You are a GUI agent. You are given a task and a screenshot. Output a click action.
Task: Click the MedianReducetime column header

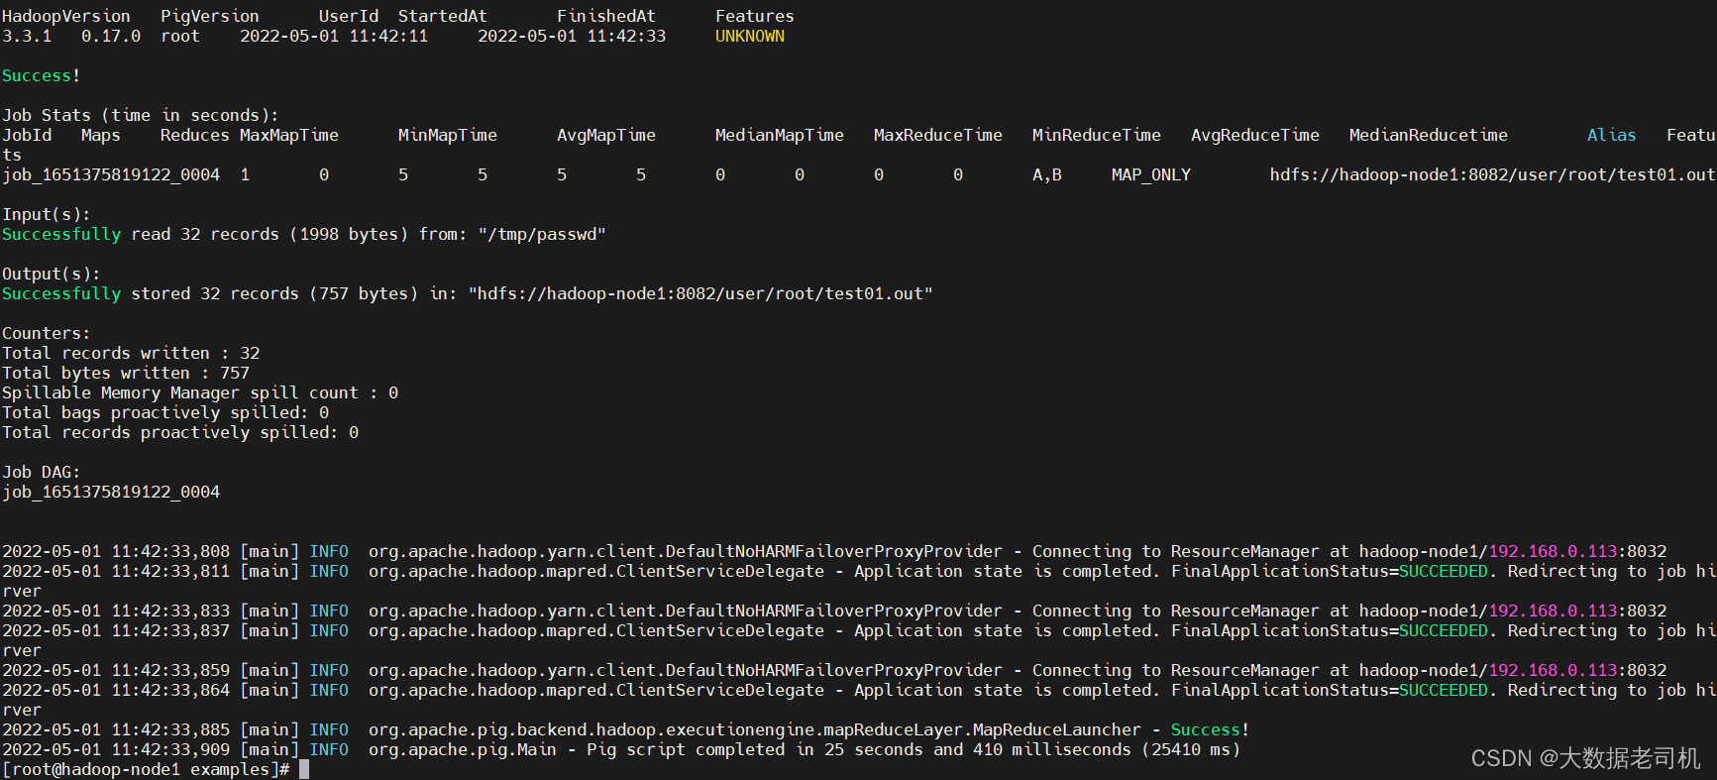click(x=1429, y=135)
